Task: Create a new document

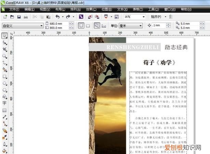Action: coord(5,17)
